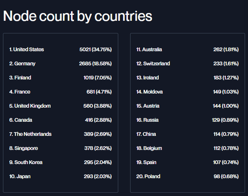Click the Node count by countries heading
This screenshot has width=248, height=196.
pos(77,16)
